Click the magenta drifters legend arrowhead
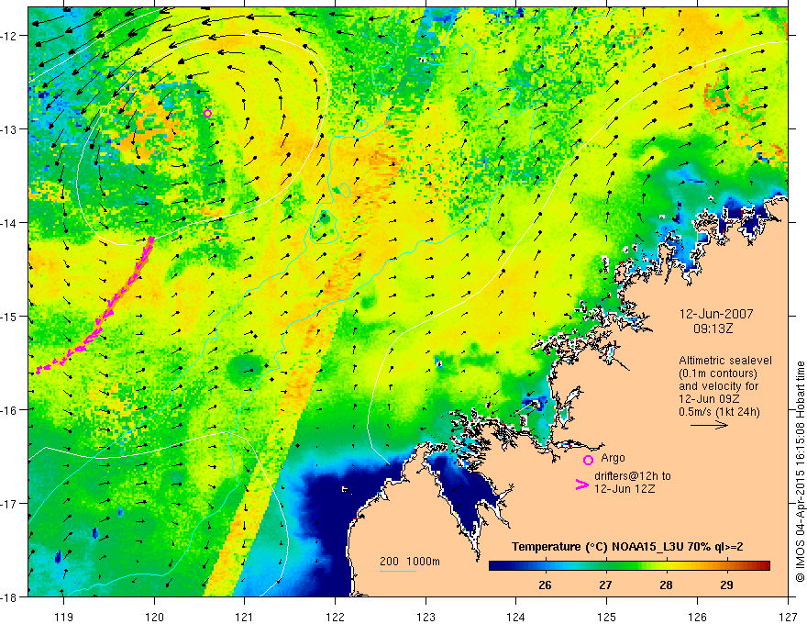807x624 pixels. coord(581,485)
